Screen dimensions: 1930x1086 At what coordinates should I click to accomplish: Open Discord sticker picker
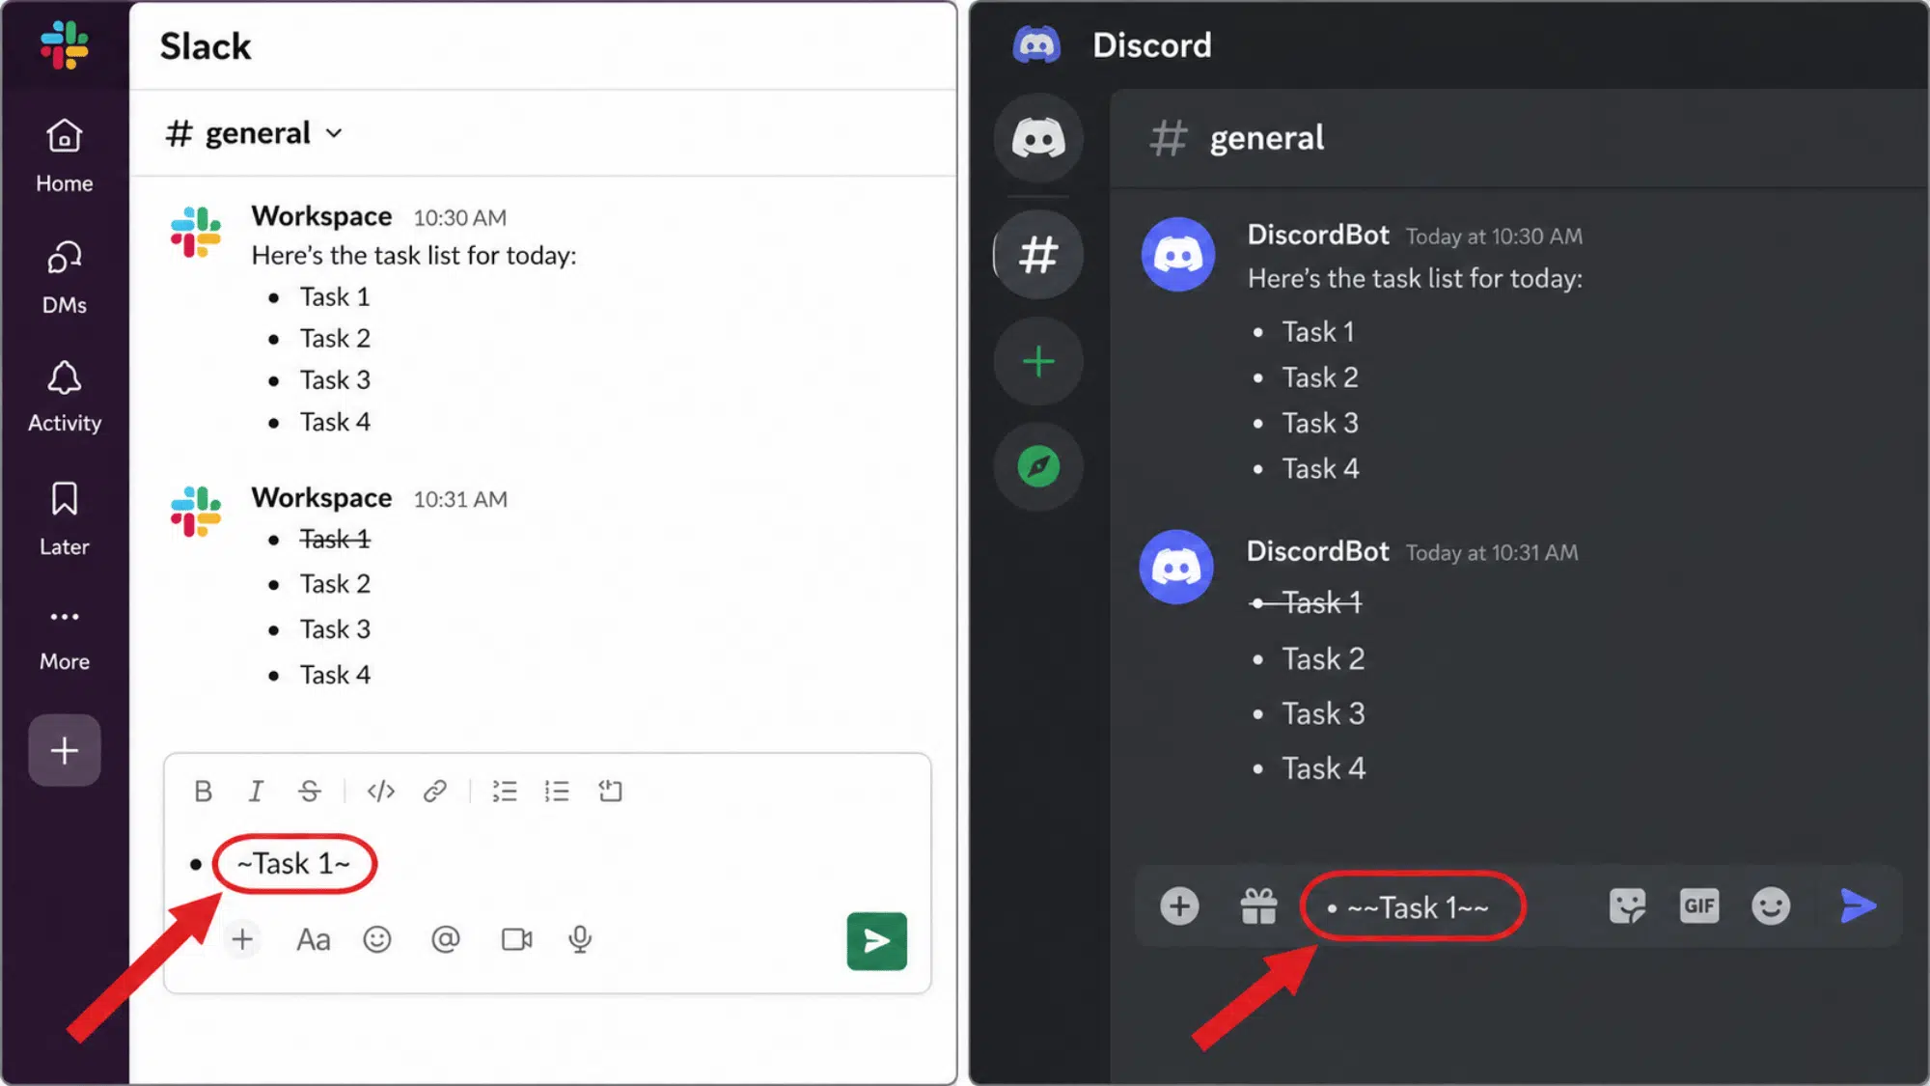click(x=1627, y=905)
